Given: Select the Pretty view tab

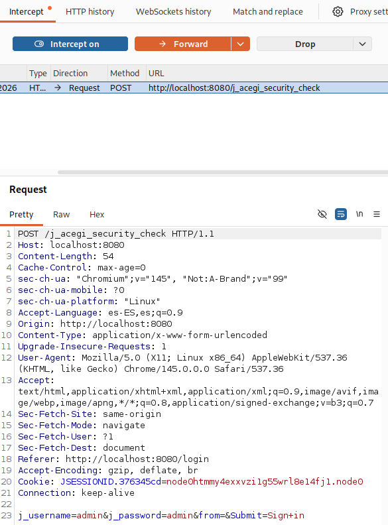Looking at the screenshot, I should coord(21,215).
